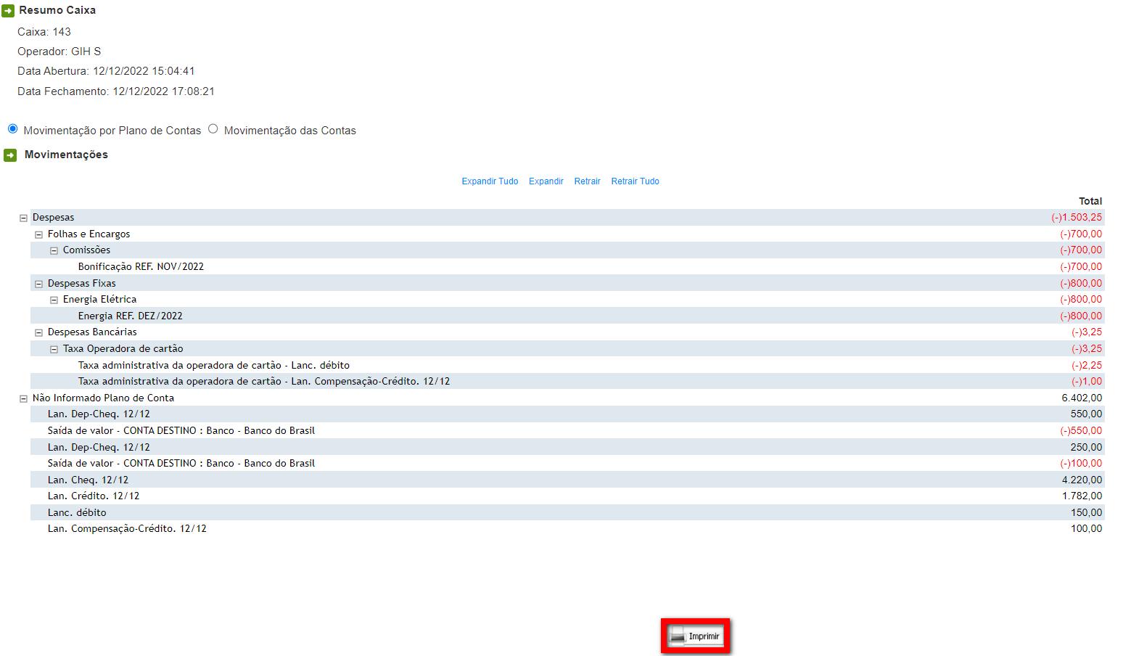The width and height of the screenshot is (1131, 656).
Task: Collapse the Despesas Fixas node
Action: [38, 284]
